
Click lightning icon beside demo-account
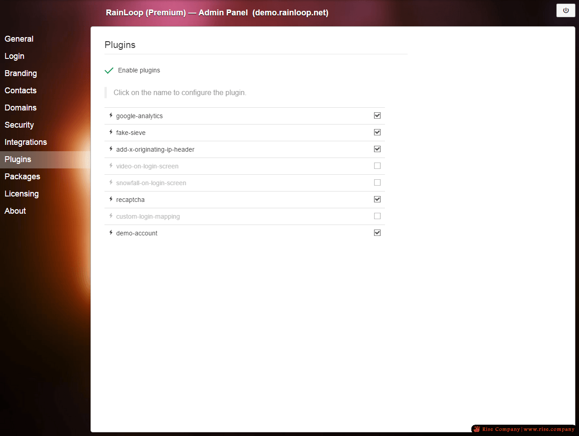[111, 233]
